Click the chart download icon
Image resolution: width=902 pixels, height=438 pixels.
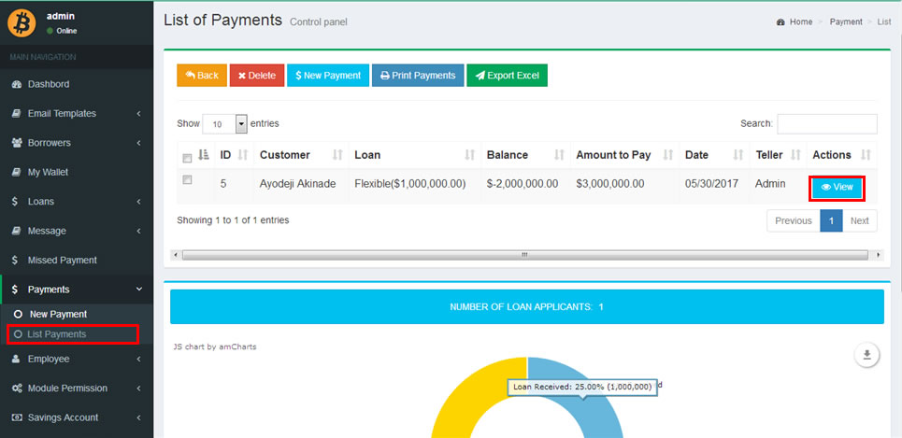point(866,355)
